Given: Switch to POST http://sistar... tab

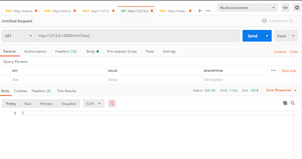Looking at the screenshot, I should point(175,11).
